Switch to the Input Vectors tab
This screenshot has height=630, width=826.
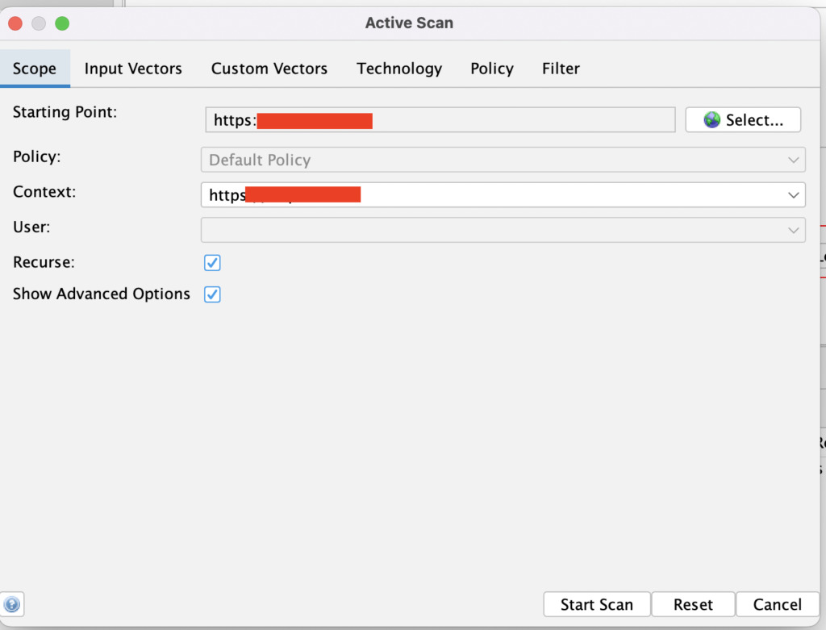click(133, 69)
